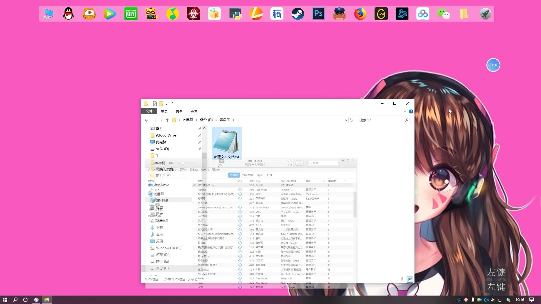Open the QQ penguin icon in the dock
This screenshot has width=541, height=304.
coord(68,14)
